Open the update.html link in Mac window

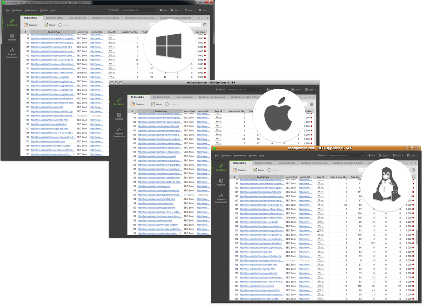(x=156, y=203)
